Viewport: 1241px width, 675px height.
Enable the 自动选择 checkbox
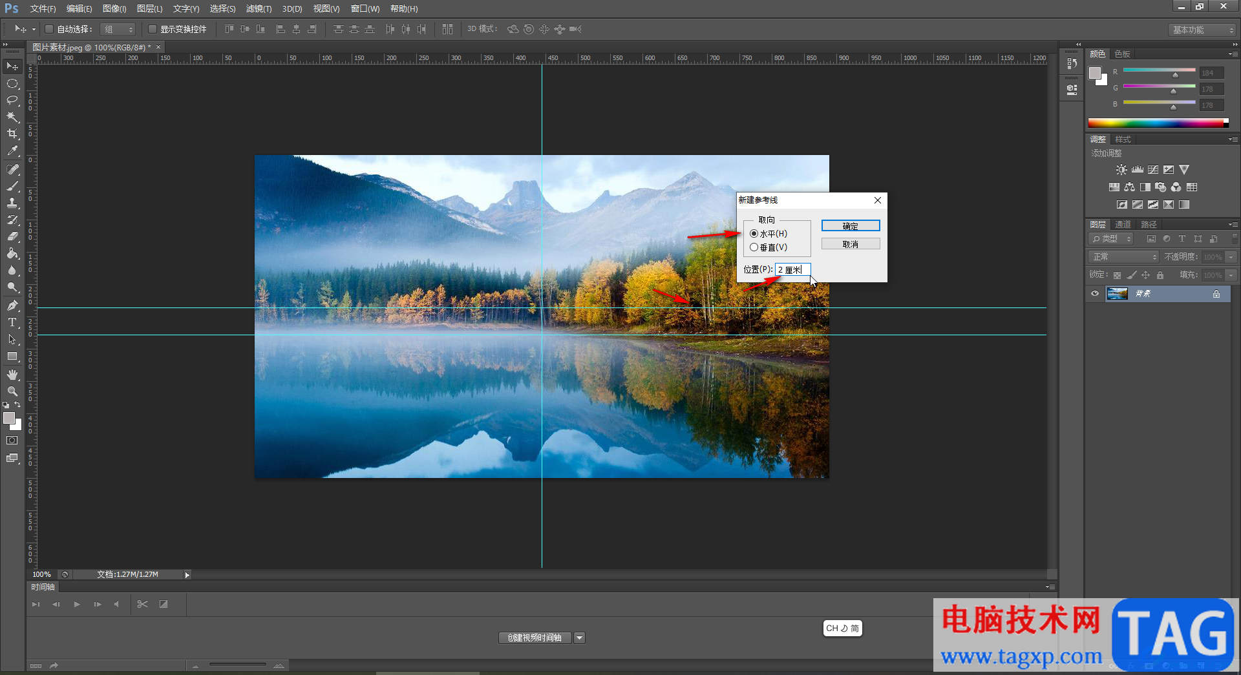pyautogui.click(x=48, y=29)
